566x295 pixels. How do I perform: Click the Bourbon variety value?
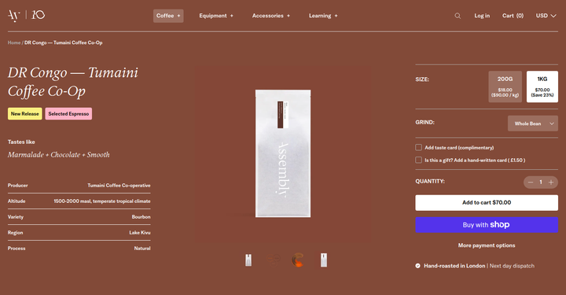click(141, 217)
